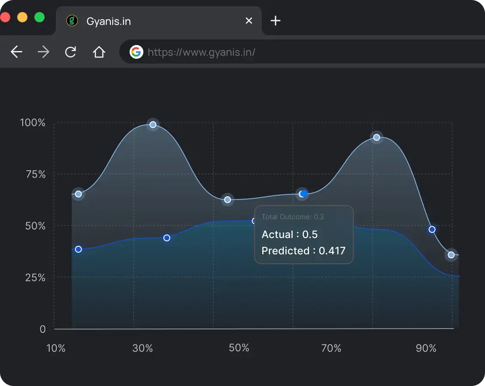
Task: Open a new tab with plus icon
Action: tap(276, 21)
